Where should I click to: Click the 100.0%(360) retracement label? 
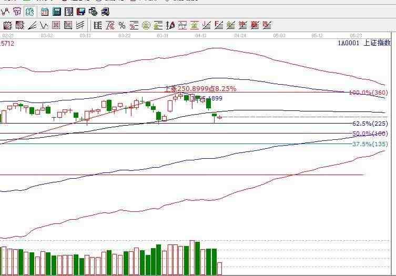(x=369, y=93)
